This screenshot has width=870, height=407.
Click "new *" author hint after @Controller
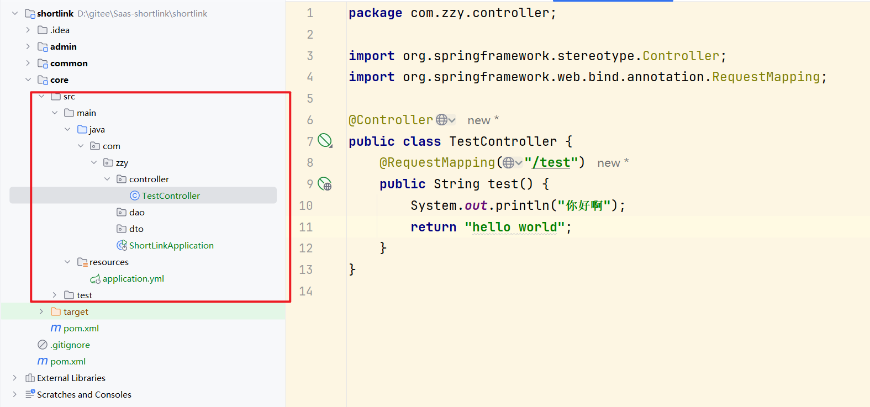point(483,120)
